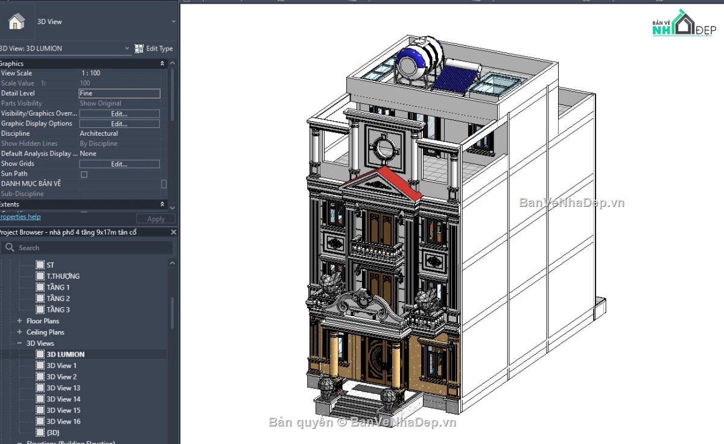Viewport: 724px width, 444px height.
Task: Click the Project Browser vertical scrollbar thumb
Action: tap(173, 312)
